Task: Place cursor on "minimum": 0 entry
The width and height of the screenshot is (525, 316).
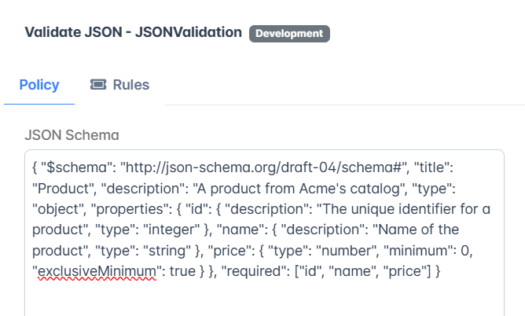Action: [x=428, y=251]
